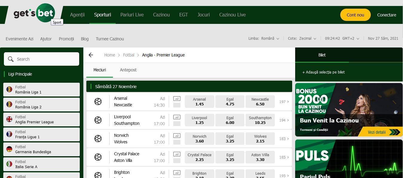Screen dimensions: 403x178
Task: Open the EGT menu item
Action: click(x=183, y=15)
